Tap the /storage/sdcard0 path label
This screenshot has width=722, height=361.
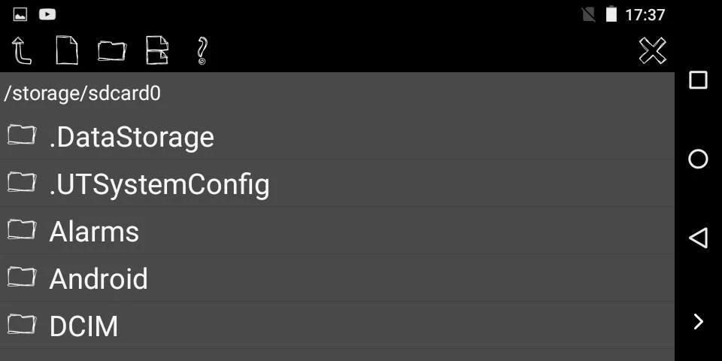(82, 93)
